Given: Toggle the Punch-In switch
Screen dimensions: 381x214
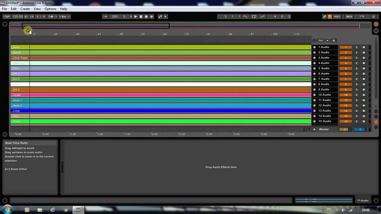Looking at the screenshot, I should [246, 17].
